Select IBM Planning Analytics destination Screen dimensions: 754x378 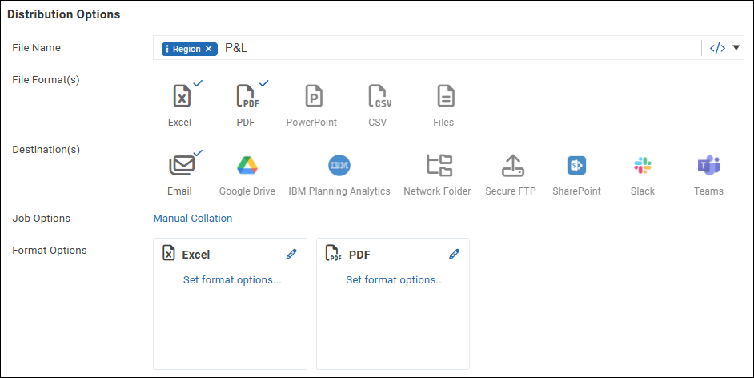click(339, 166)
